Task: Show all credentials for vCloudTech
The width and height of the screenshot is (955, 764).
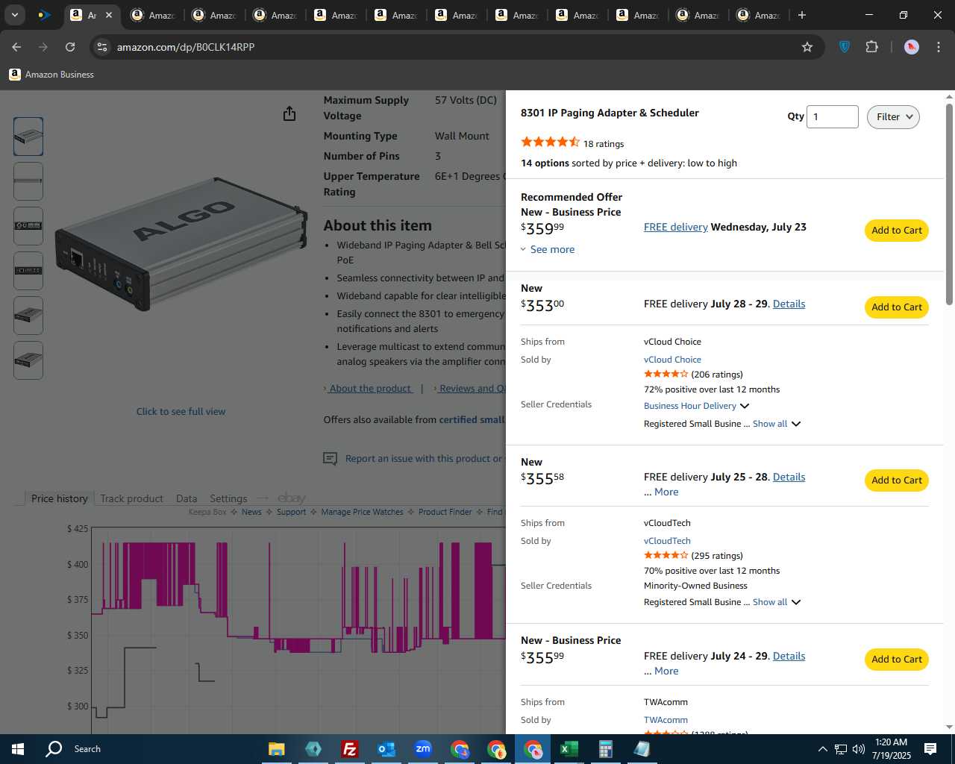Action: [776, 602]
